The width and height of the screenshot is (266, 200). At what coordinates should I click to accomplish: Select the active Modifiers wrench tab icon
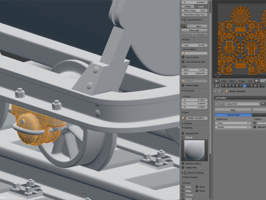point(244,86)
